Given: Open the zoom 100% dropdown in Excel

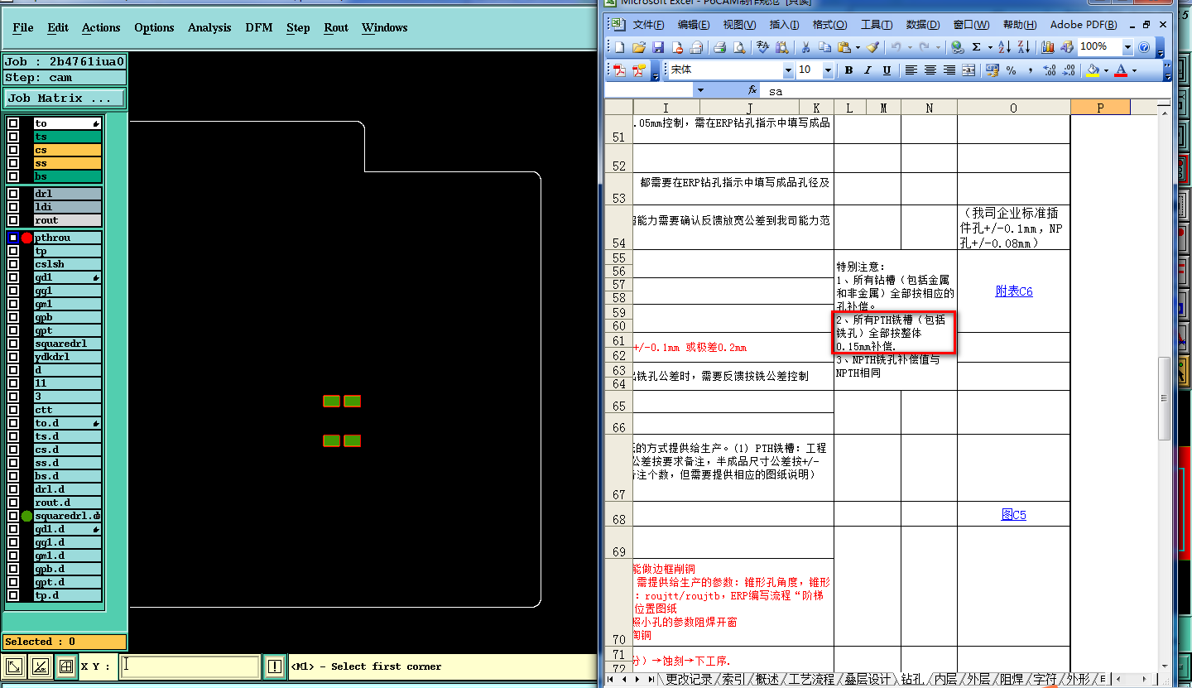Looking at the screenshot, I should tap(1127, 47).
